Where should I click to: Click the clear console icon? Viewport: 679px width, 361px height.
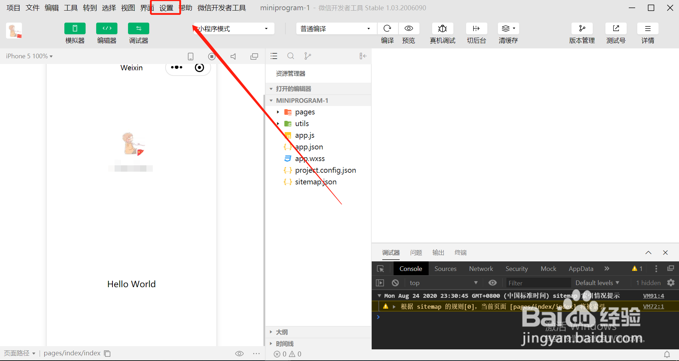pyautogui.click(x=395, y=283)
